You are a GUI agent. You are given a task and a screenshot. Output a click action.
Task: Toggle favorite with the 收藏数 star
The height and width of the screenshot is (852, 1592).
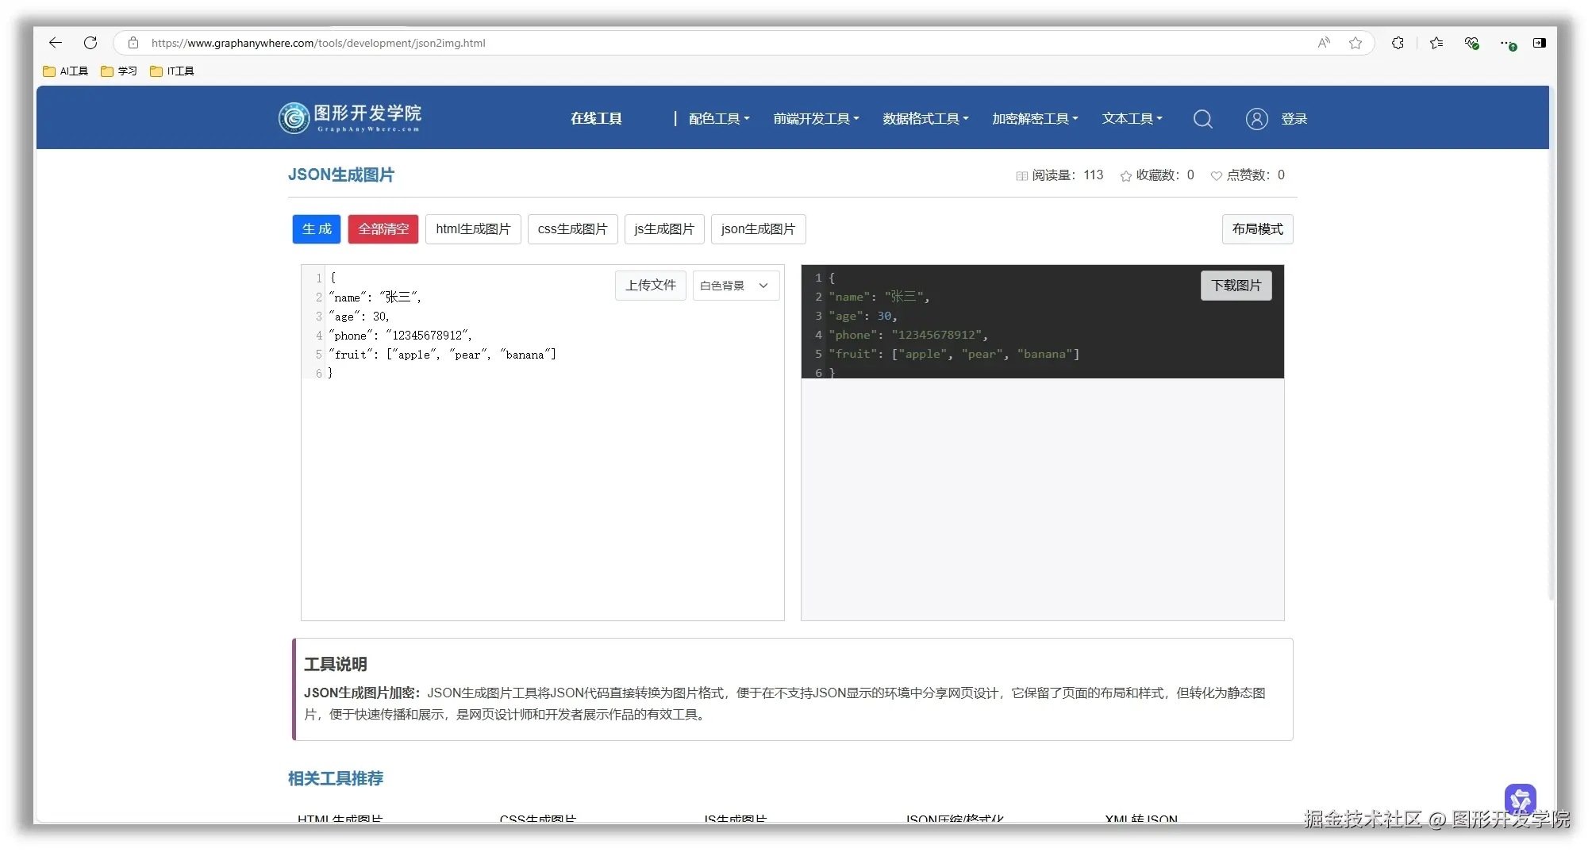[1125, 175]
